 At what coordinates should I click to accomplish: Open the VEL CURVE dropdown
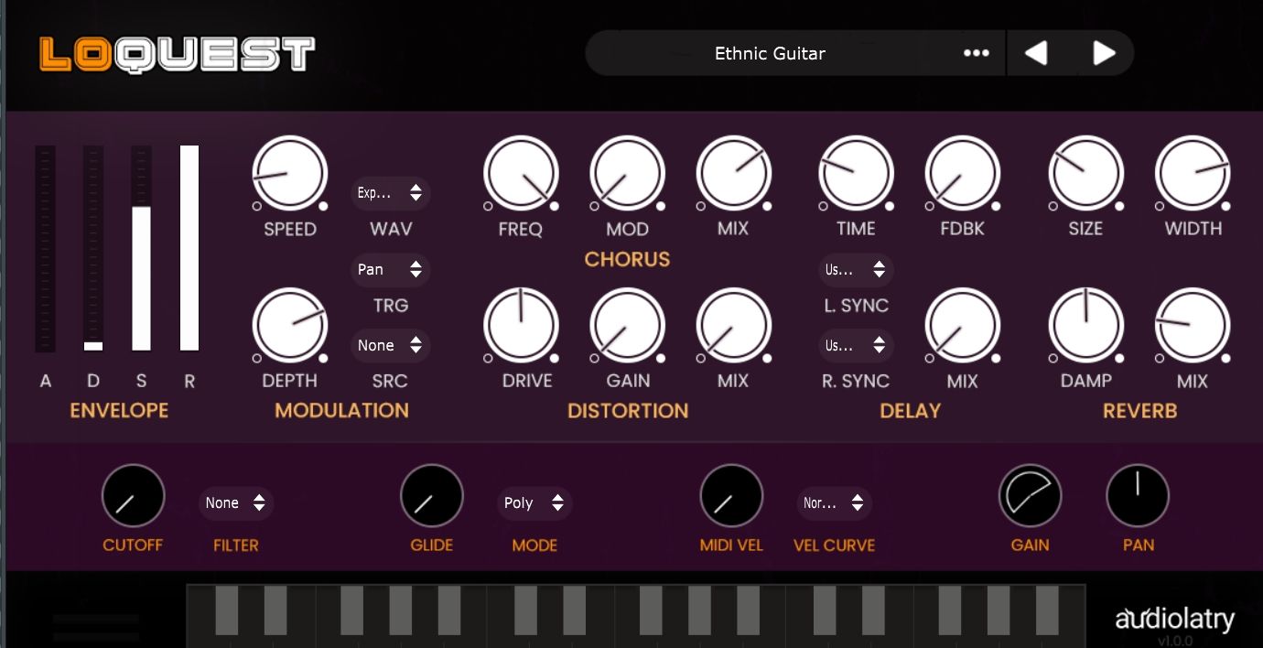tap(834, 502)
